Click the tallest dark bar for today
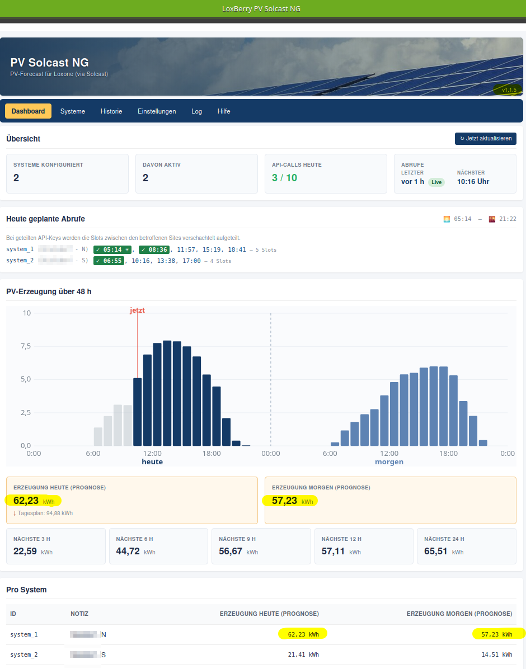Viewport: 526px width, 669px height. click(x=167, y=393)
